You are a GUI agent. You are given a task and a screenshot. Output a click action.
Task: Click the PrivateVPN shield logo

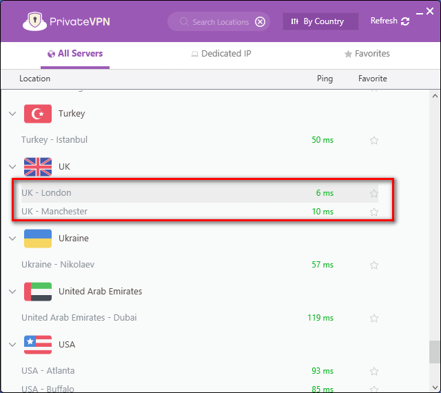tap(34, 21)
